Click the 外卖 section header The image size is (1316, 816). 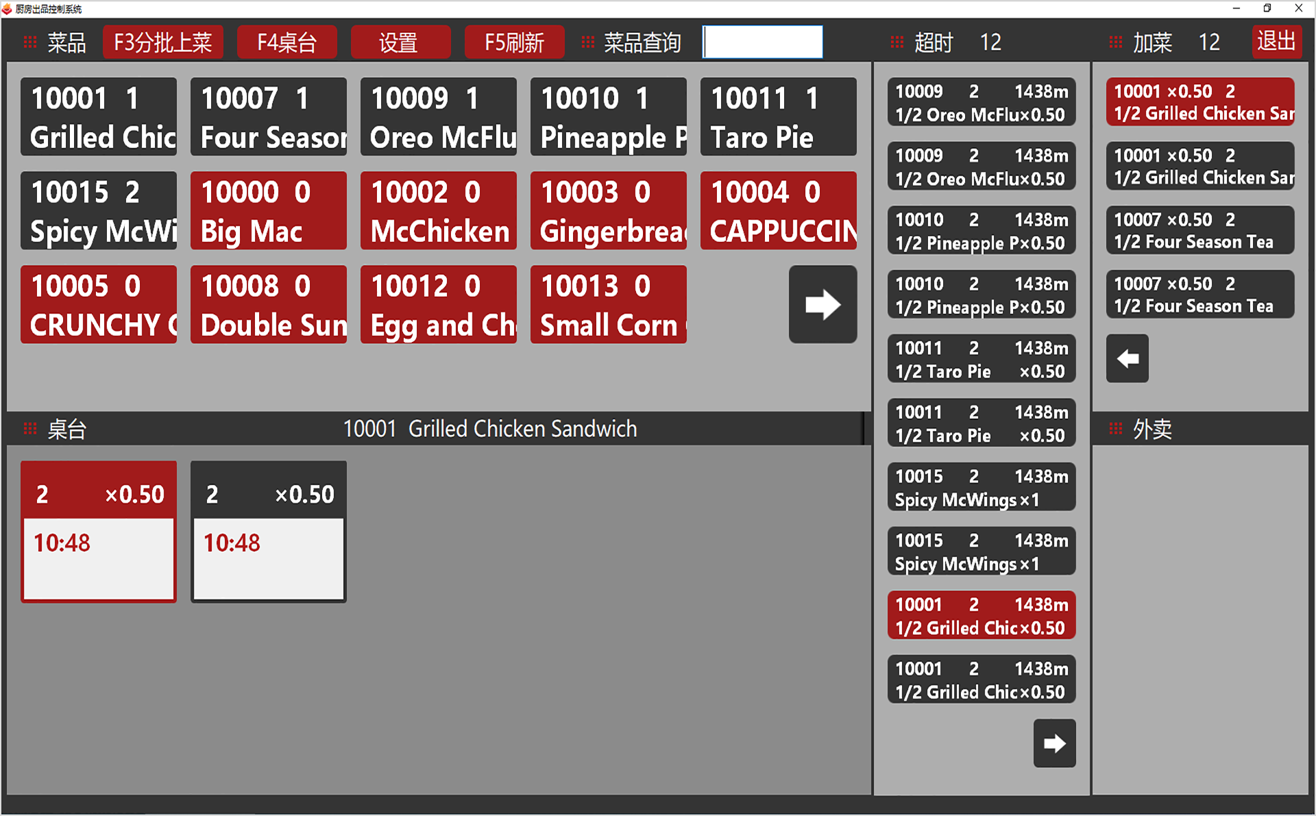click(1152, 430)
